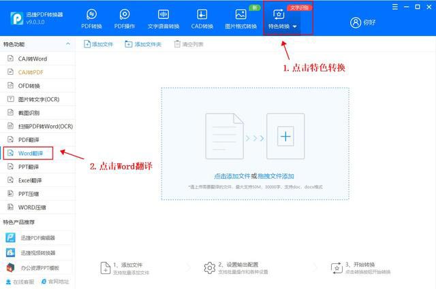The height and width of the screenshot is (289, 436).
Task: Select Word翻译 in sidebar
Action: pos(37,153)
